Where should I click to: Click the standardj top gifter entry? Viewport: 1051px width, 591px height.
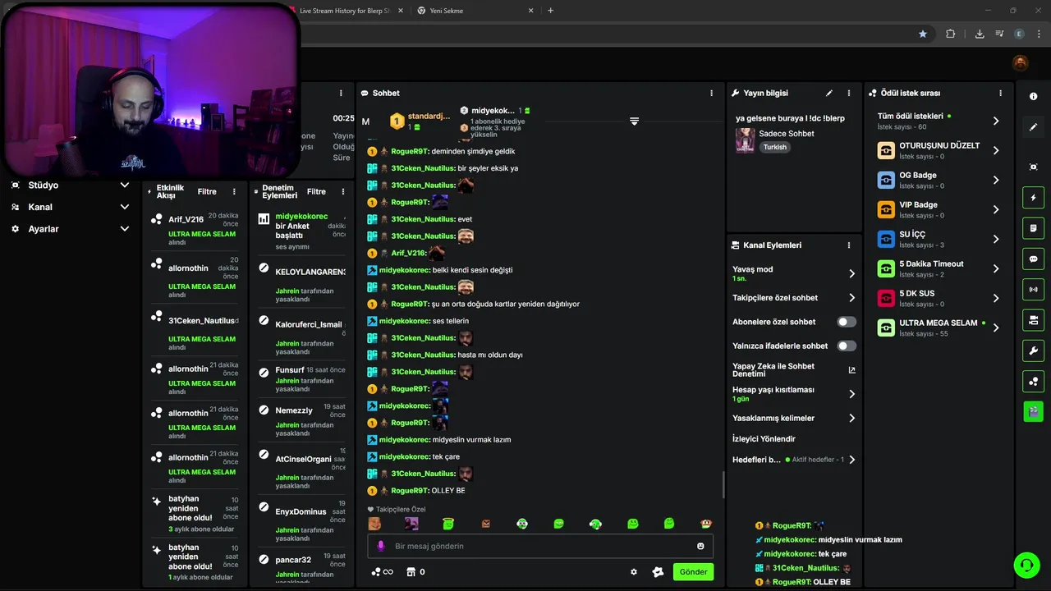[420, 121]
